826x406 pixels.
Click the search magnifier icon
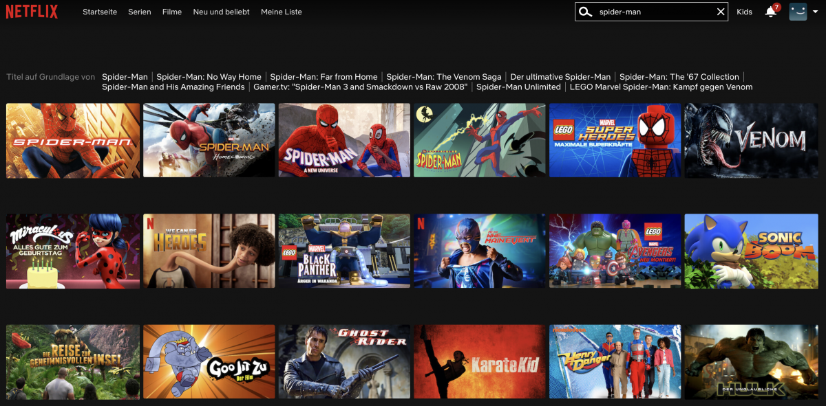[585, 12]
